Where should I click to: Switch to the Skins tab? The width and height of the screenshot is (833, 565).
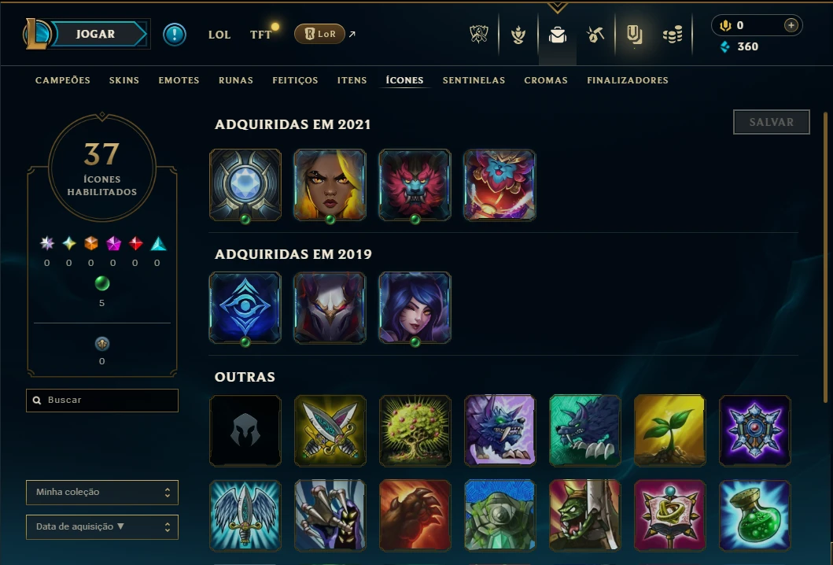click(123, 80)
